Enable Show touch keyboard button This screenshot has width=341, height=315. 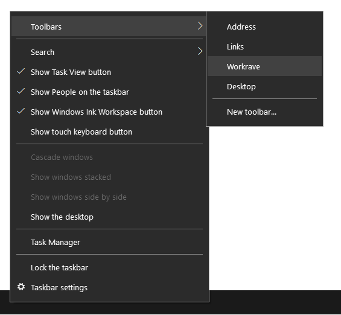click(x=109, y=132)
